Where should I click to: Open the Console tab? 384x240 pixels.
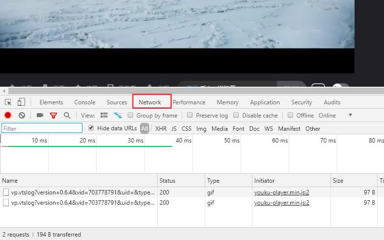tap(85, 102)
